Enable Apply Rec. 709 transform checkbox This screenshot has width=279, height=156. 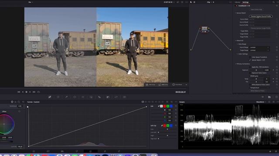[x=250, y=67]
